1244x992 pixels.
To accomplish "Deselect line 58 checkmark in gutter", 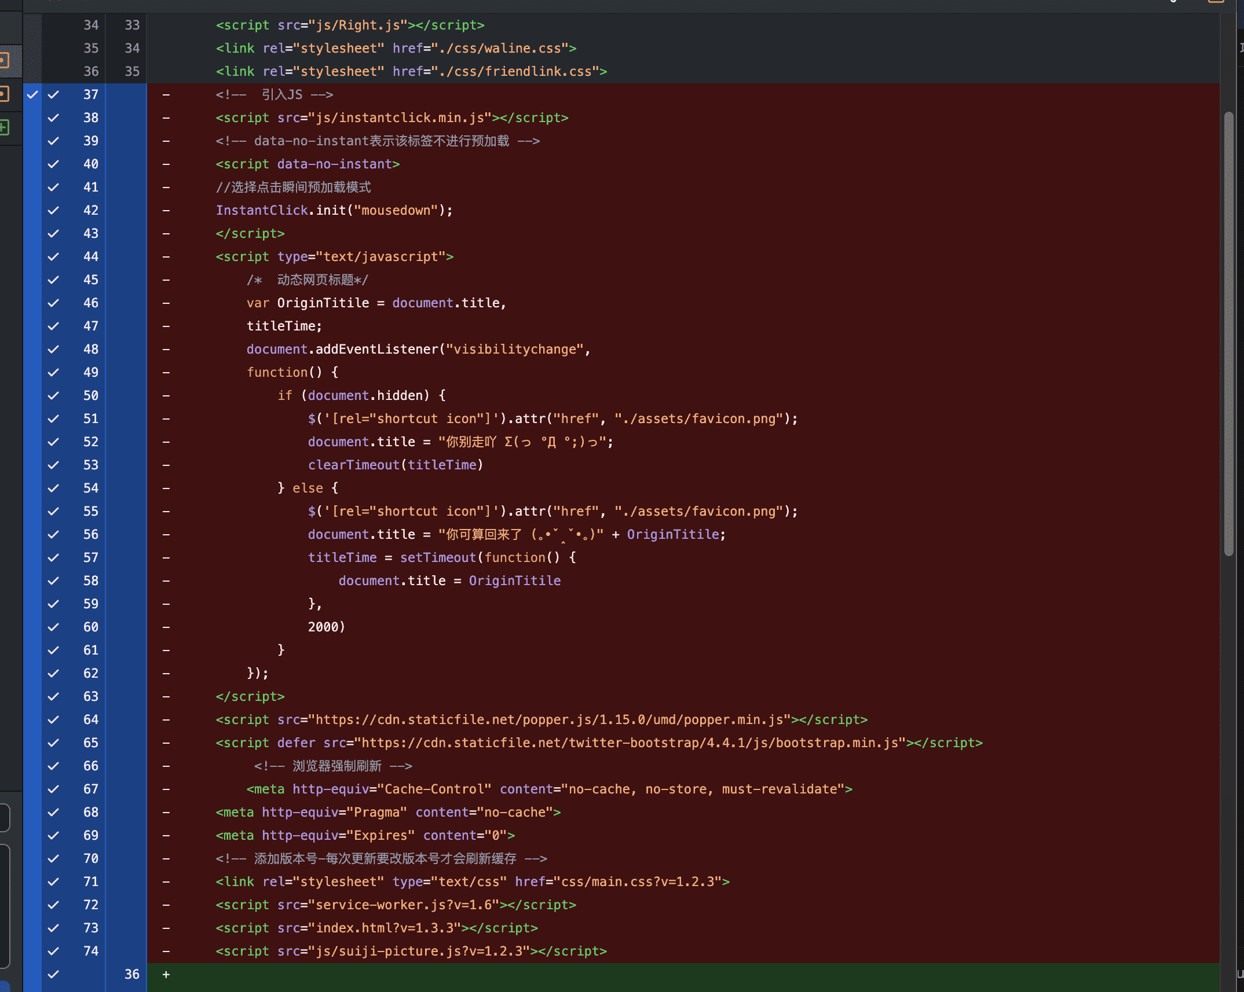I will (53, 580).
